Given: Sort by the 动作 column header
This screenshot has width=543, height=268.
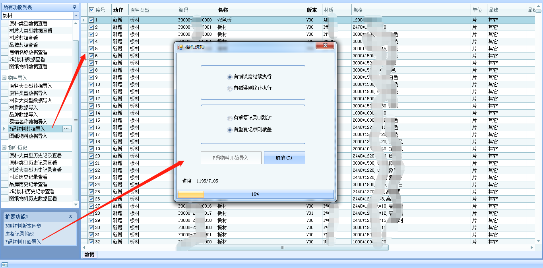Looking at the screenshot, I should 120,10.
